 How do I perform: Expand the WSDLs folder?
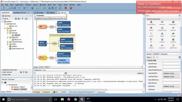[x=7, y=44]
